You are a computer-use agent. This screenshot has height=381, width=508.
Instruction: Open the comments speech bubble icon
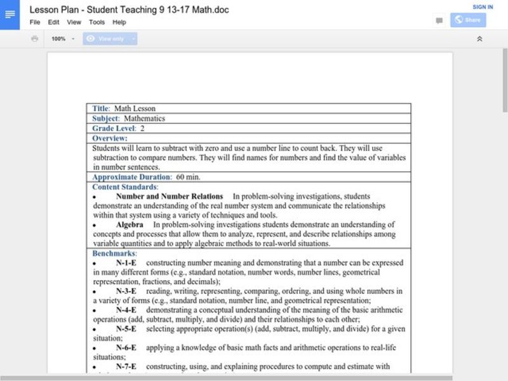tap(439, 21)
